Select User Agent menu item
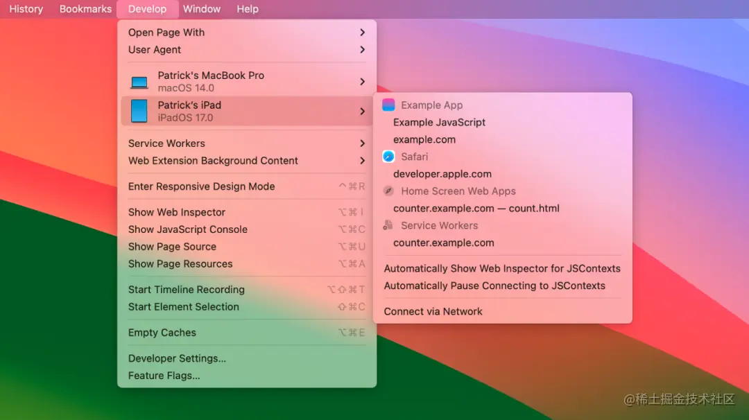Viewport: 749px width, 420px height. (x=246, y=50)
